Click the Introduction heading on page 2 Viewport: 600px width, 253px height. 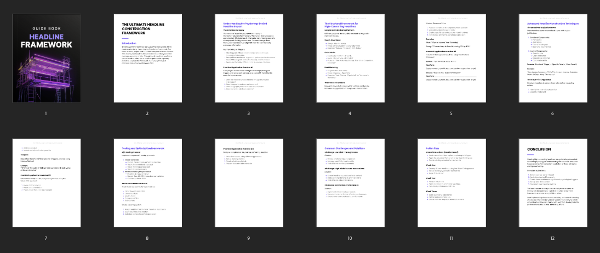(x=129, y=43)
